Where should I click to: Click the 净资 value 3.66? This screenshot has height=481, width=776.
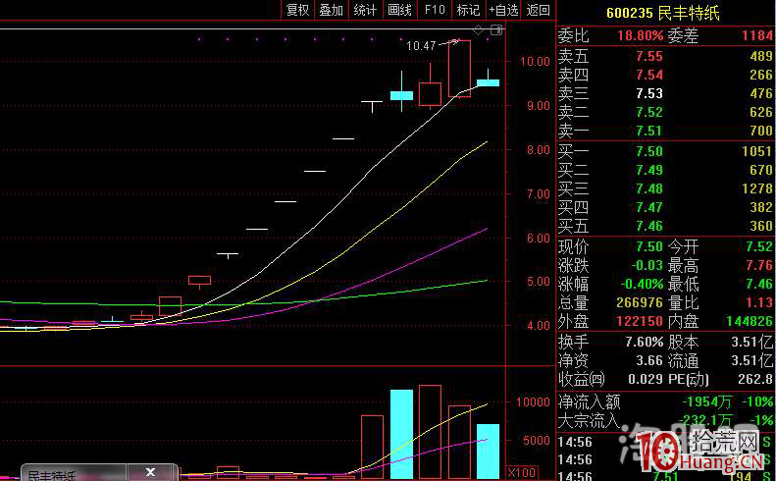point(649,360)
